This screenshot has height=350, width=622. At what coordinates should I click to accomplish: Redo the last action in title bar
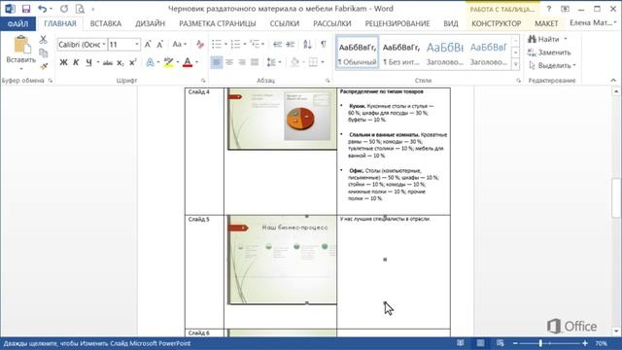point(64,9)
